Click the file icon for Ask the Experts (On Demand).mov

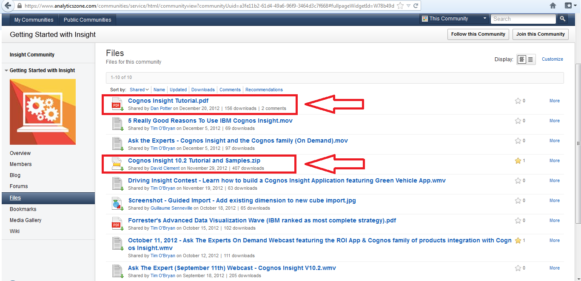pos(117,144)
